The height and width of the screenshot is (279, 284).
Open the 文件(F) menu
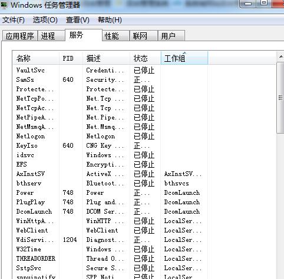click(14, 20)
